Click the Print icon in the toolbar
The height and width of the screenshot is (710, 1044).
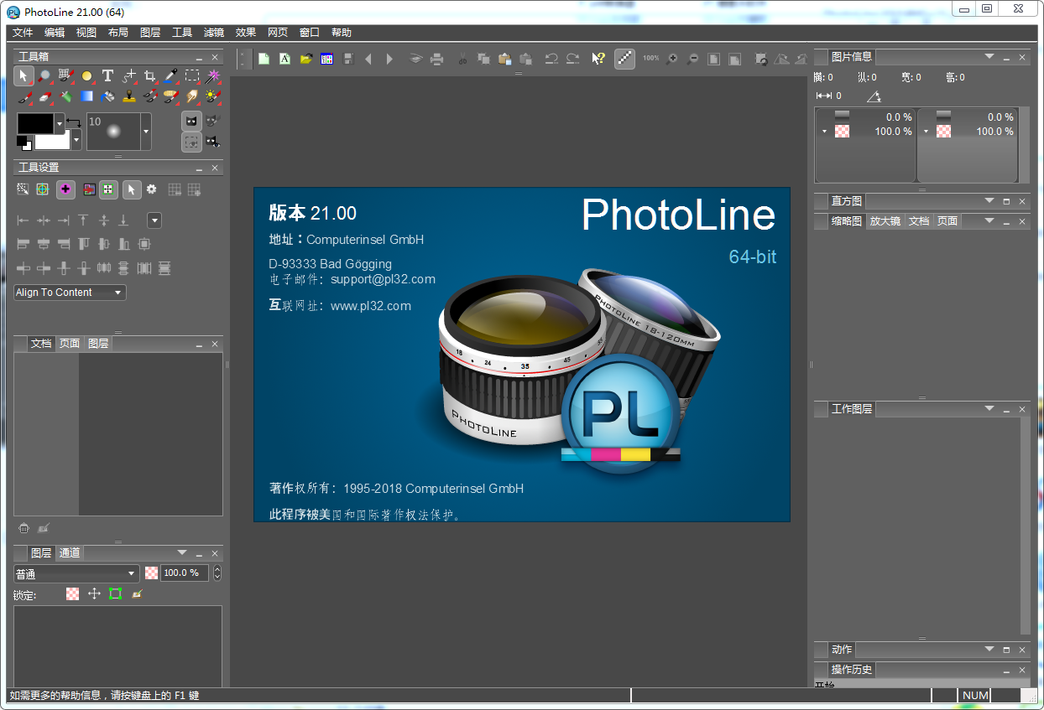(436, 59)
